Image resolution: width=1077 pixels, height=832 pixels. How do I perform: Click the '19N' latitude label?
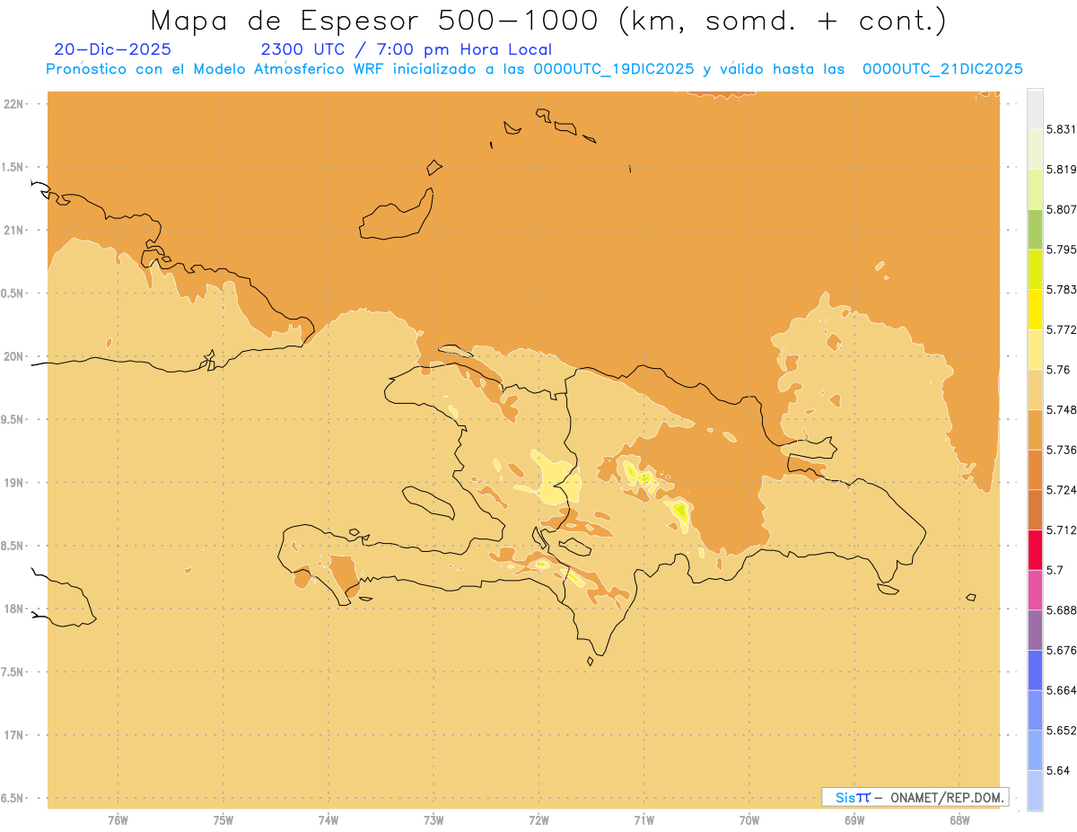(15, 482)
